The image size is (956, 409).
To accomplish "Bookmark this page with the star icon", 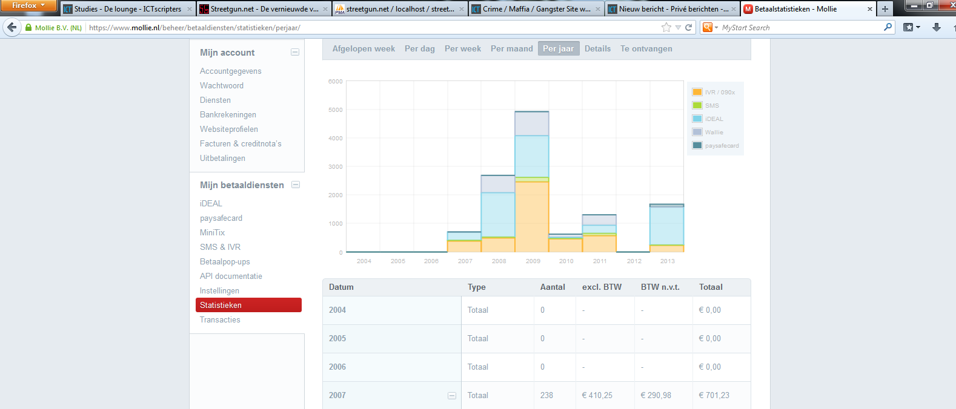I will point(666,27).
